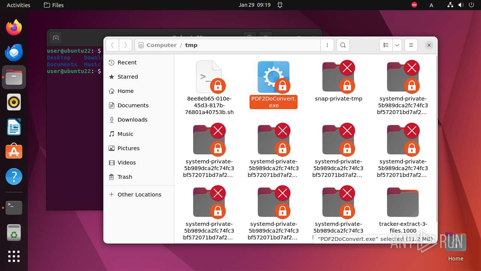Click the Files dock icon

point(14,77)
